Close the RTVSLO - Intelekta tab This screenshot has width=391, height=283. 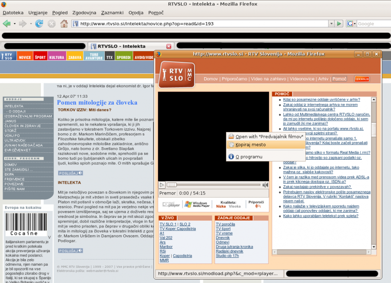[x=169, y=46]
